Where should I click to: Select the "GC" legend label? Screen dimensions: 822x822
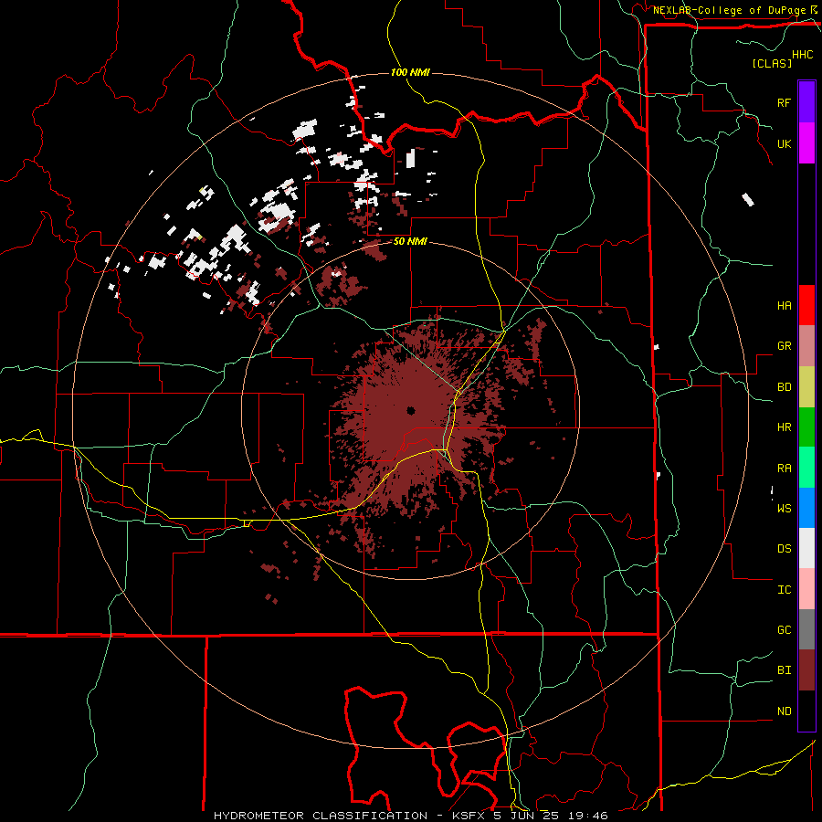(x=784, y=630)
